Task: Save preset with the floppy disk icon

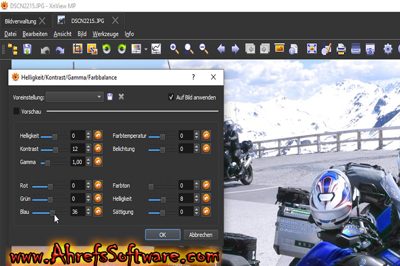Action: pyautogui.click(x=110, y=97)
